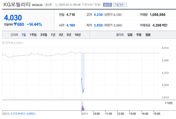Select the 3년 chart period

pos(61,35)
